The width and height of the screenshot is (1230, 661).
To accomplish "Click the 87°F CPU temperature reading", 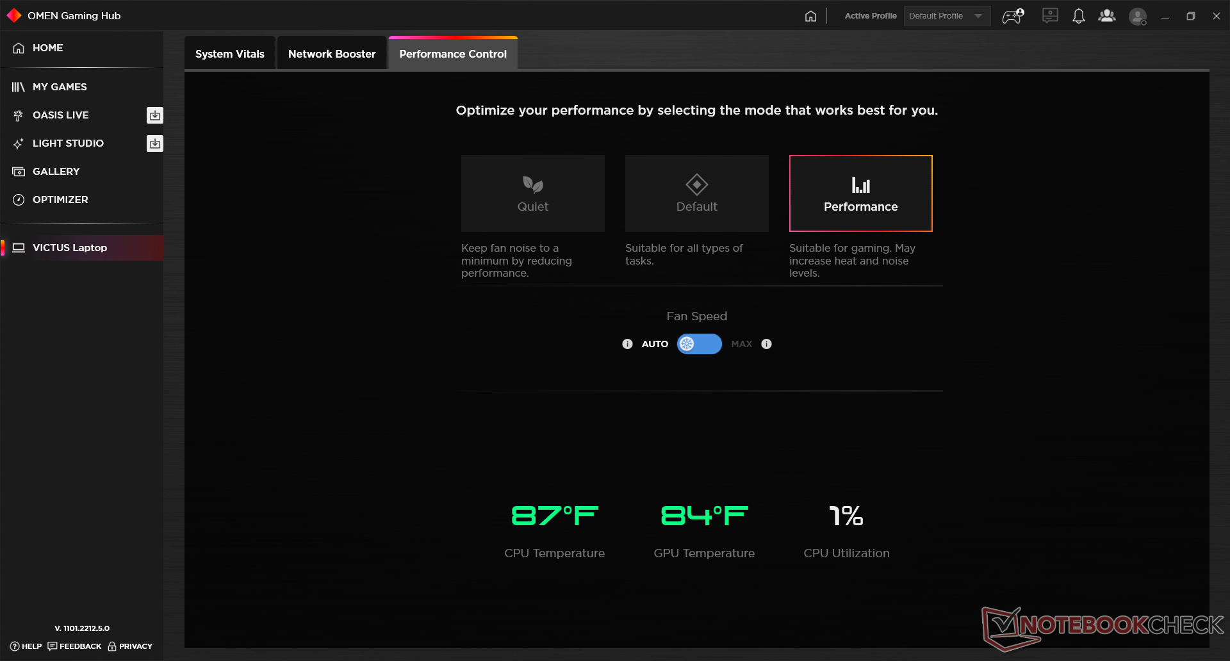I will point(555,516).
